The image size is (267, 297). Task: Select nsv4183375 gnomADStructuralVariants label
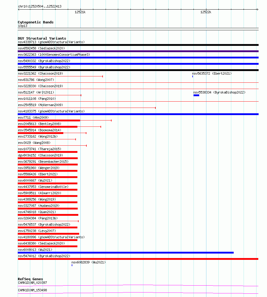51,111
